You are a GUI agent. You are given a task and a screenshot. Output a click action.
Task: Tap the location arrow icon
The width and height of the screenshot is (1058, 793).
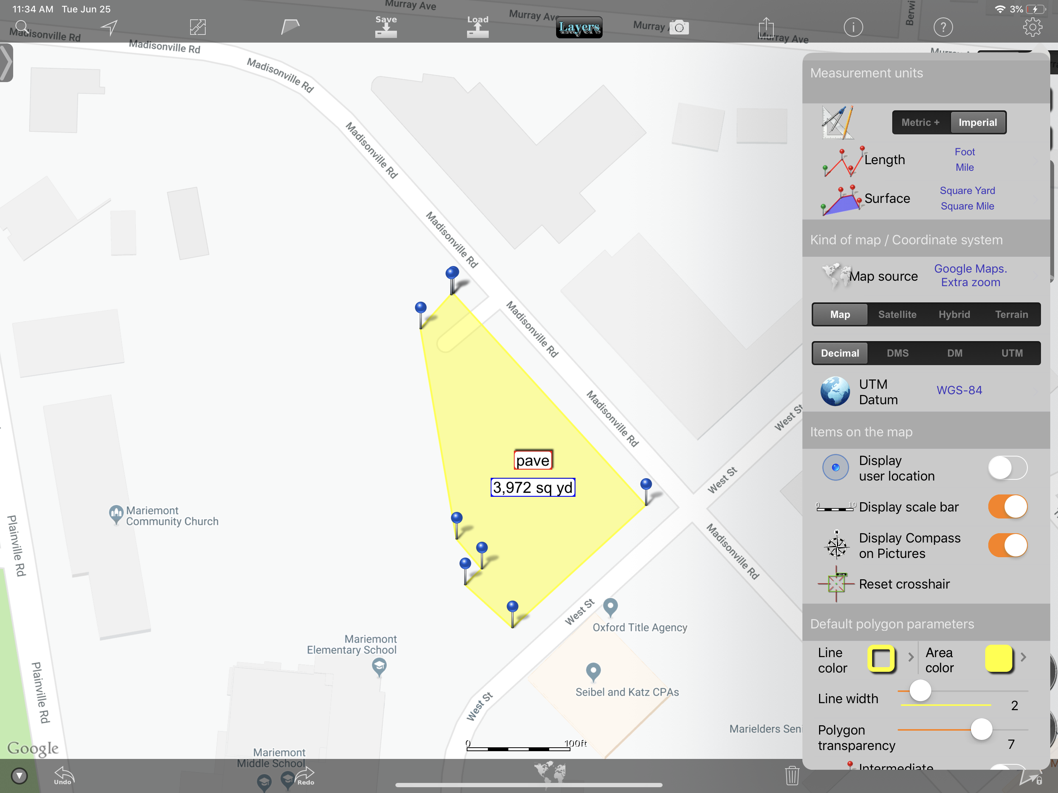click(x=109, y=27)
